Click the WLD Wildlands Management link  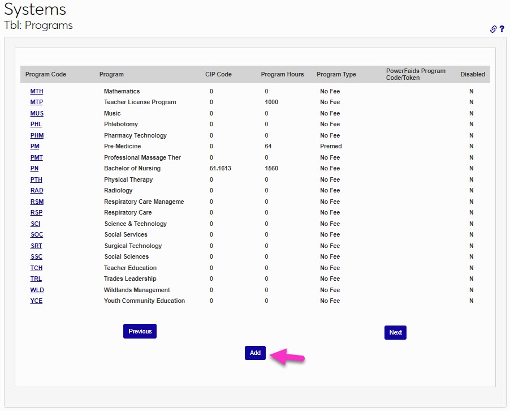[37, 290]
